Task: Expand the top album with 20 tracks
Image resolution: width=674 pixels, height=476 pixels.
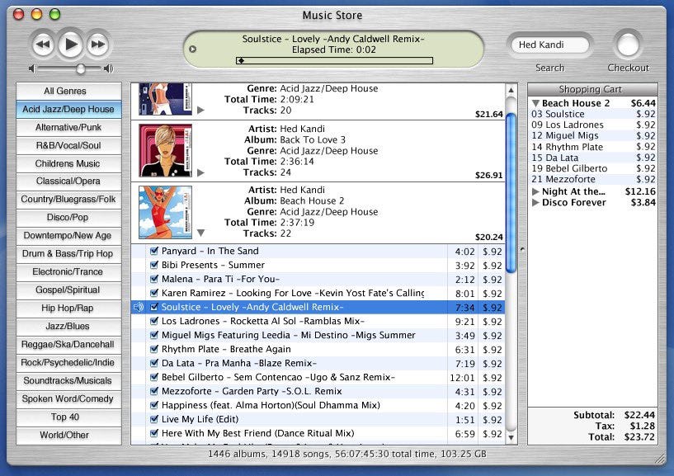Action: click(200, 110)
